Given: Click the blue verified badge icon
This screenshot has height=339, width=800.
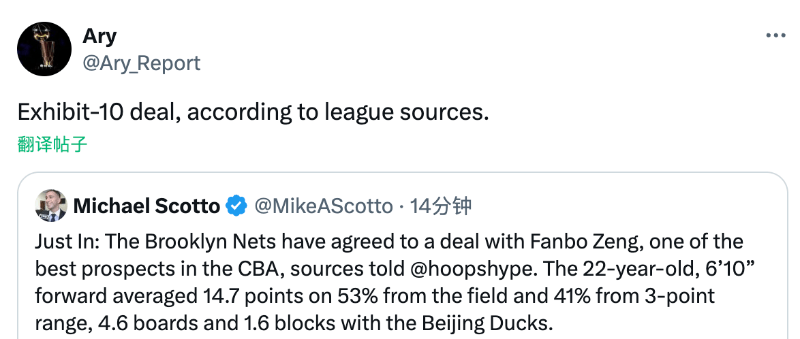Looking at the screenshot, I should tap(236, 206).
